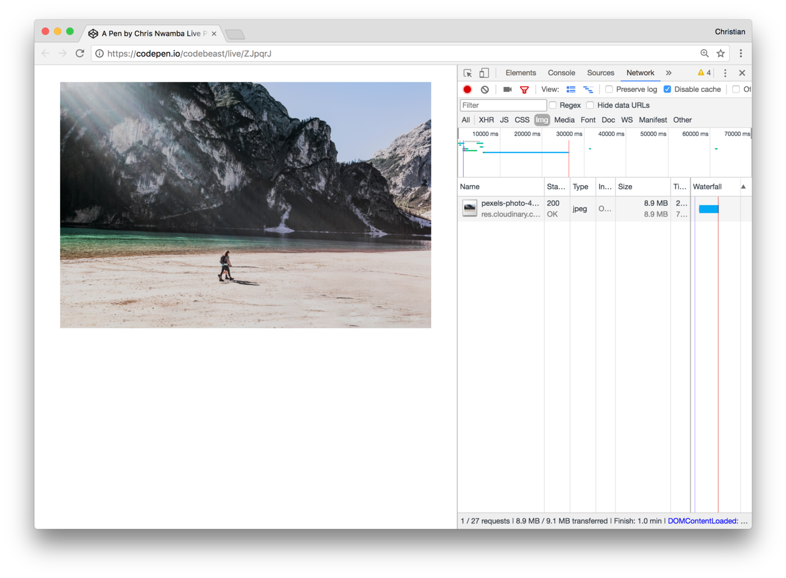Sort by Size column header
The height and width of the screenshot is (578, 786).
tap(643, 187)
